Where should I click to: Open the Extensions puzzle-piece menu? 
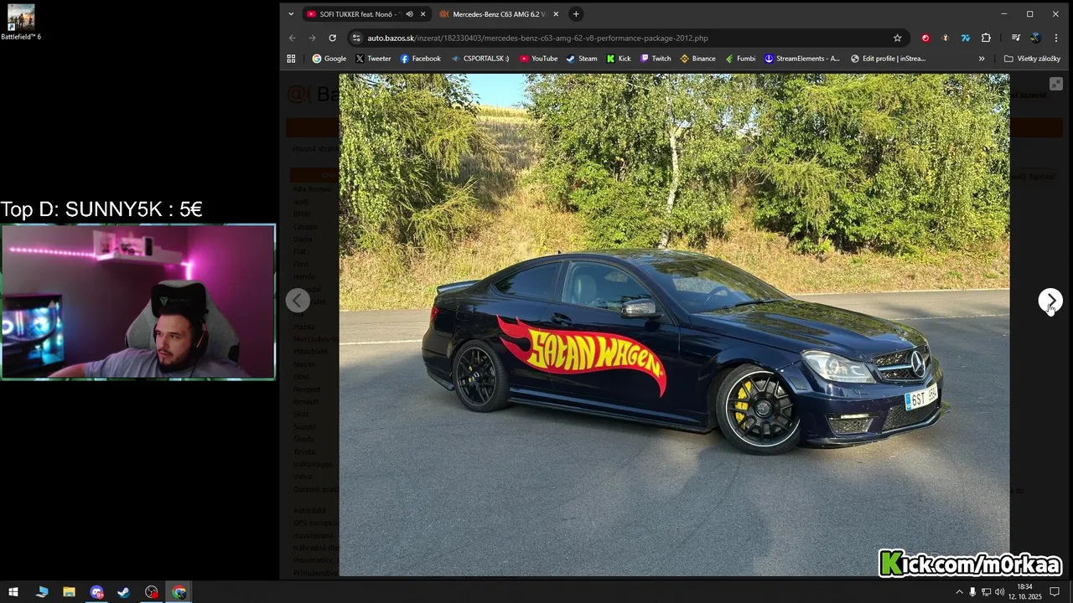986,38
